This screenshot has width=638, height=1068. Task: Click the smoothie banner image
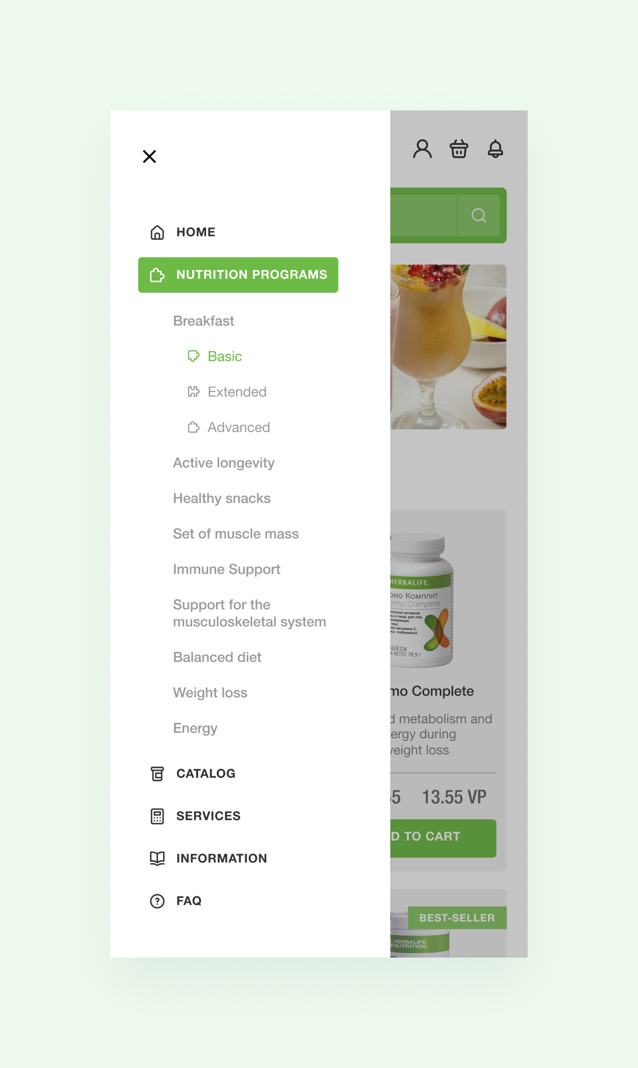tap(448, 347)
